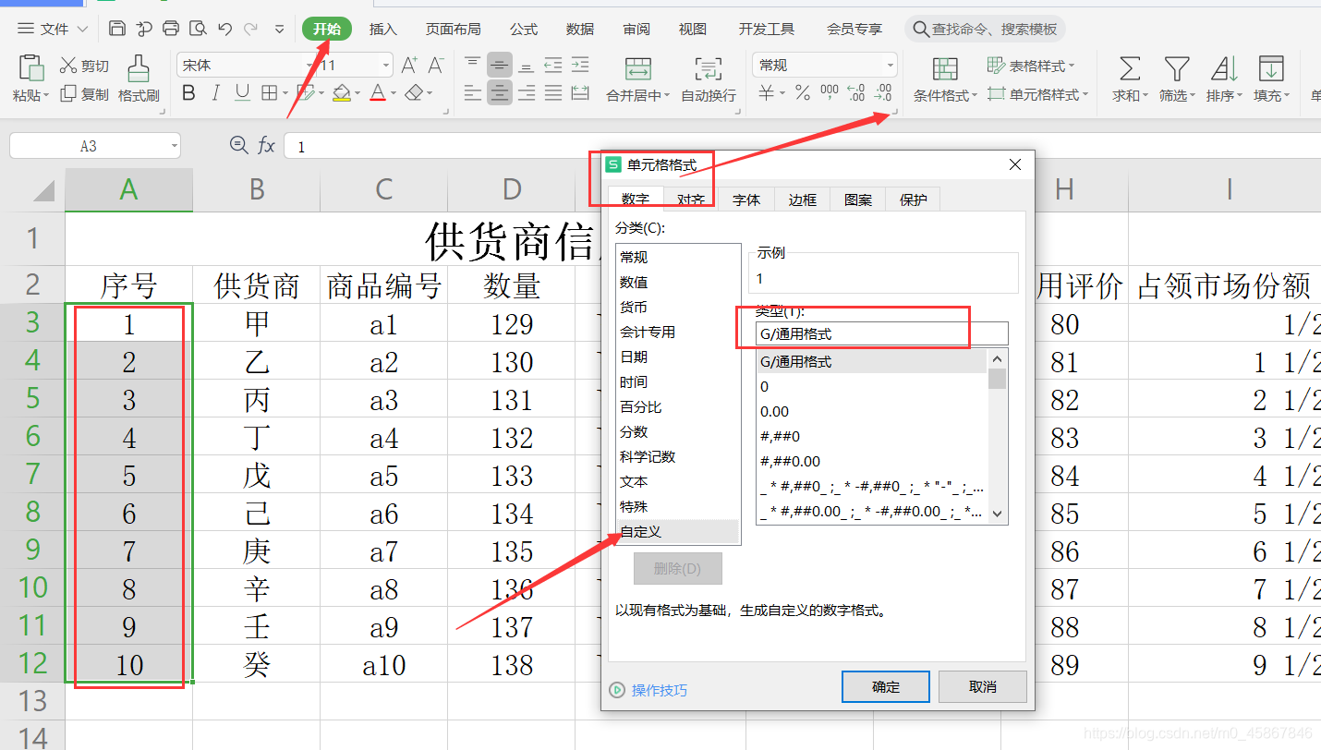The image size is (1321, 750).
Task: Decrease decimal places
Action: click(883, 92)
